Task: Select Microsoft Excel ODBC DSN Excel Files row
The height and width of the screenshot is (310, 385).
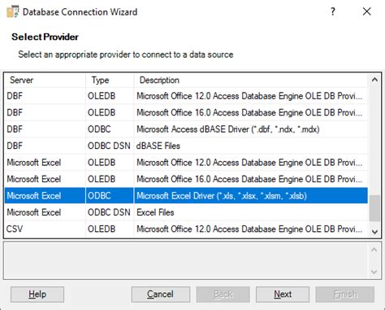Action: 186,212
